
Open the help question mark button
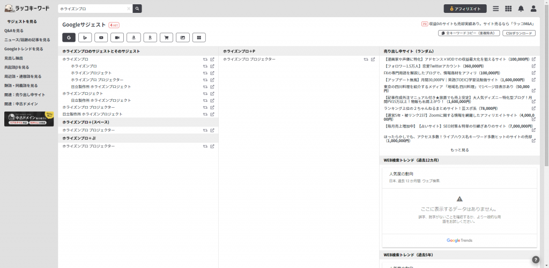tap(536, 259)
